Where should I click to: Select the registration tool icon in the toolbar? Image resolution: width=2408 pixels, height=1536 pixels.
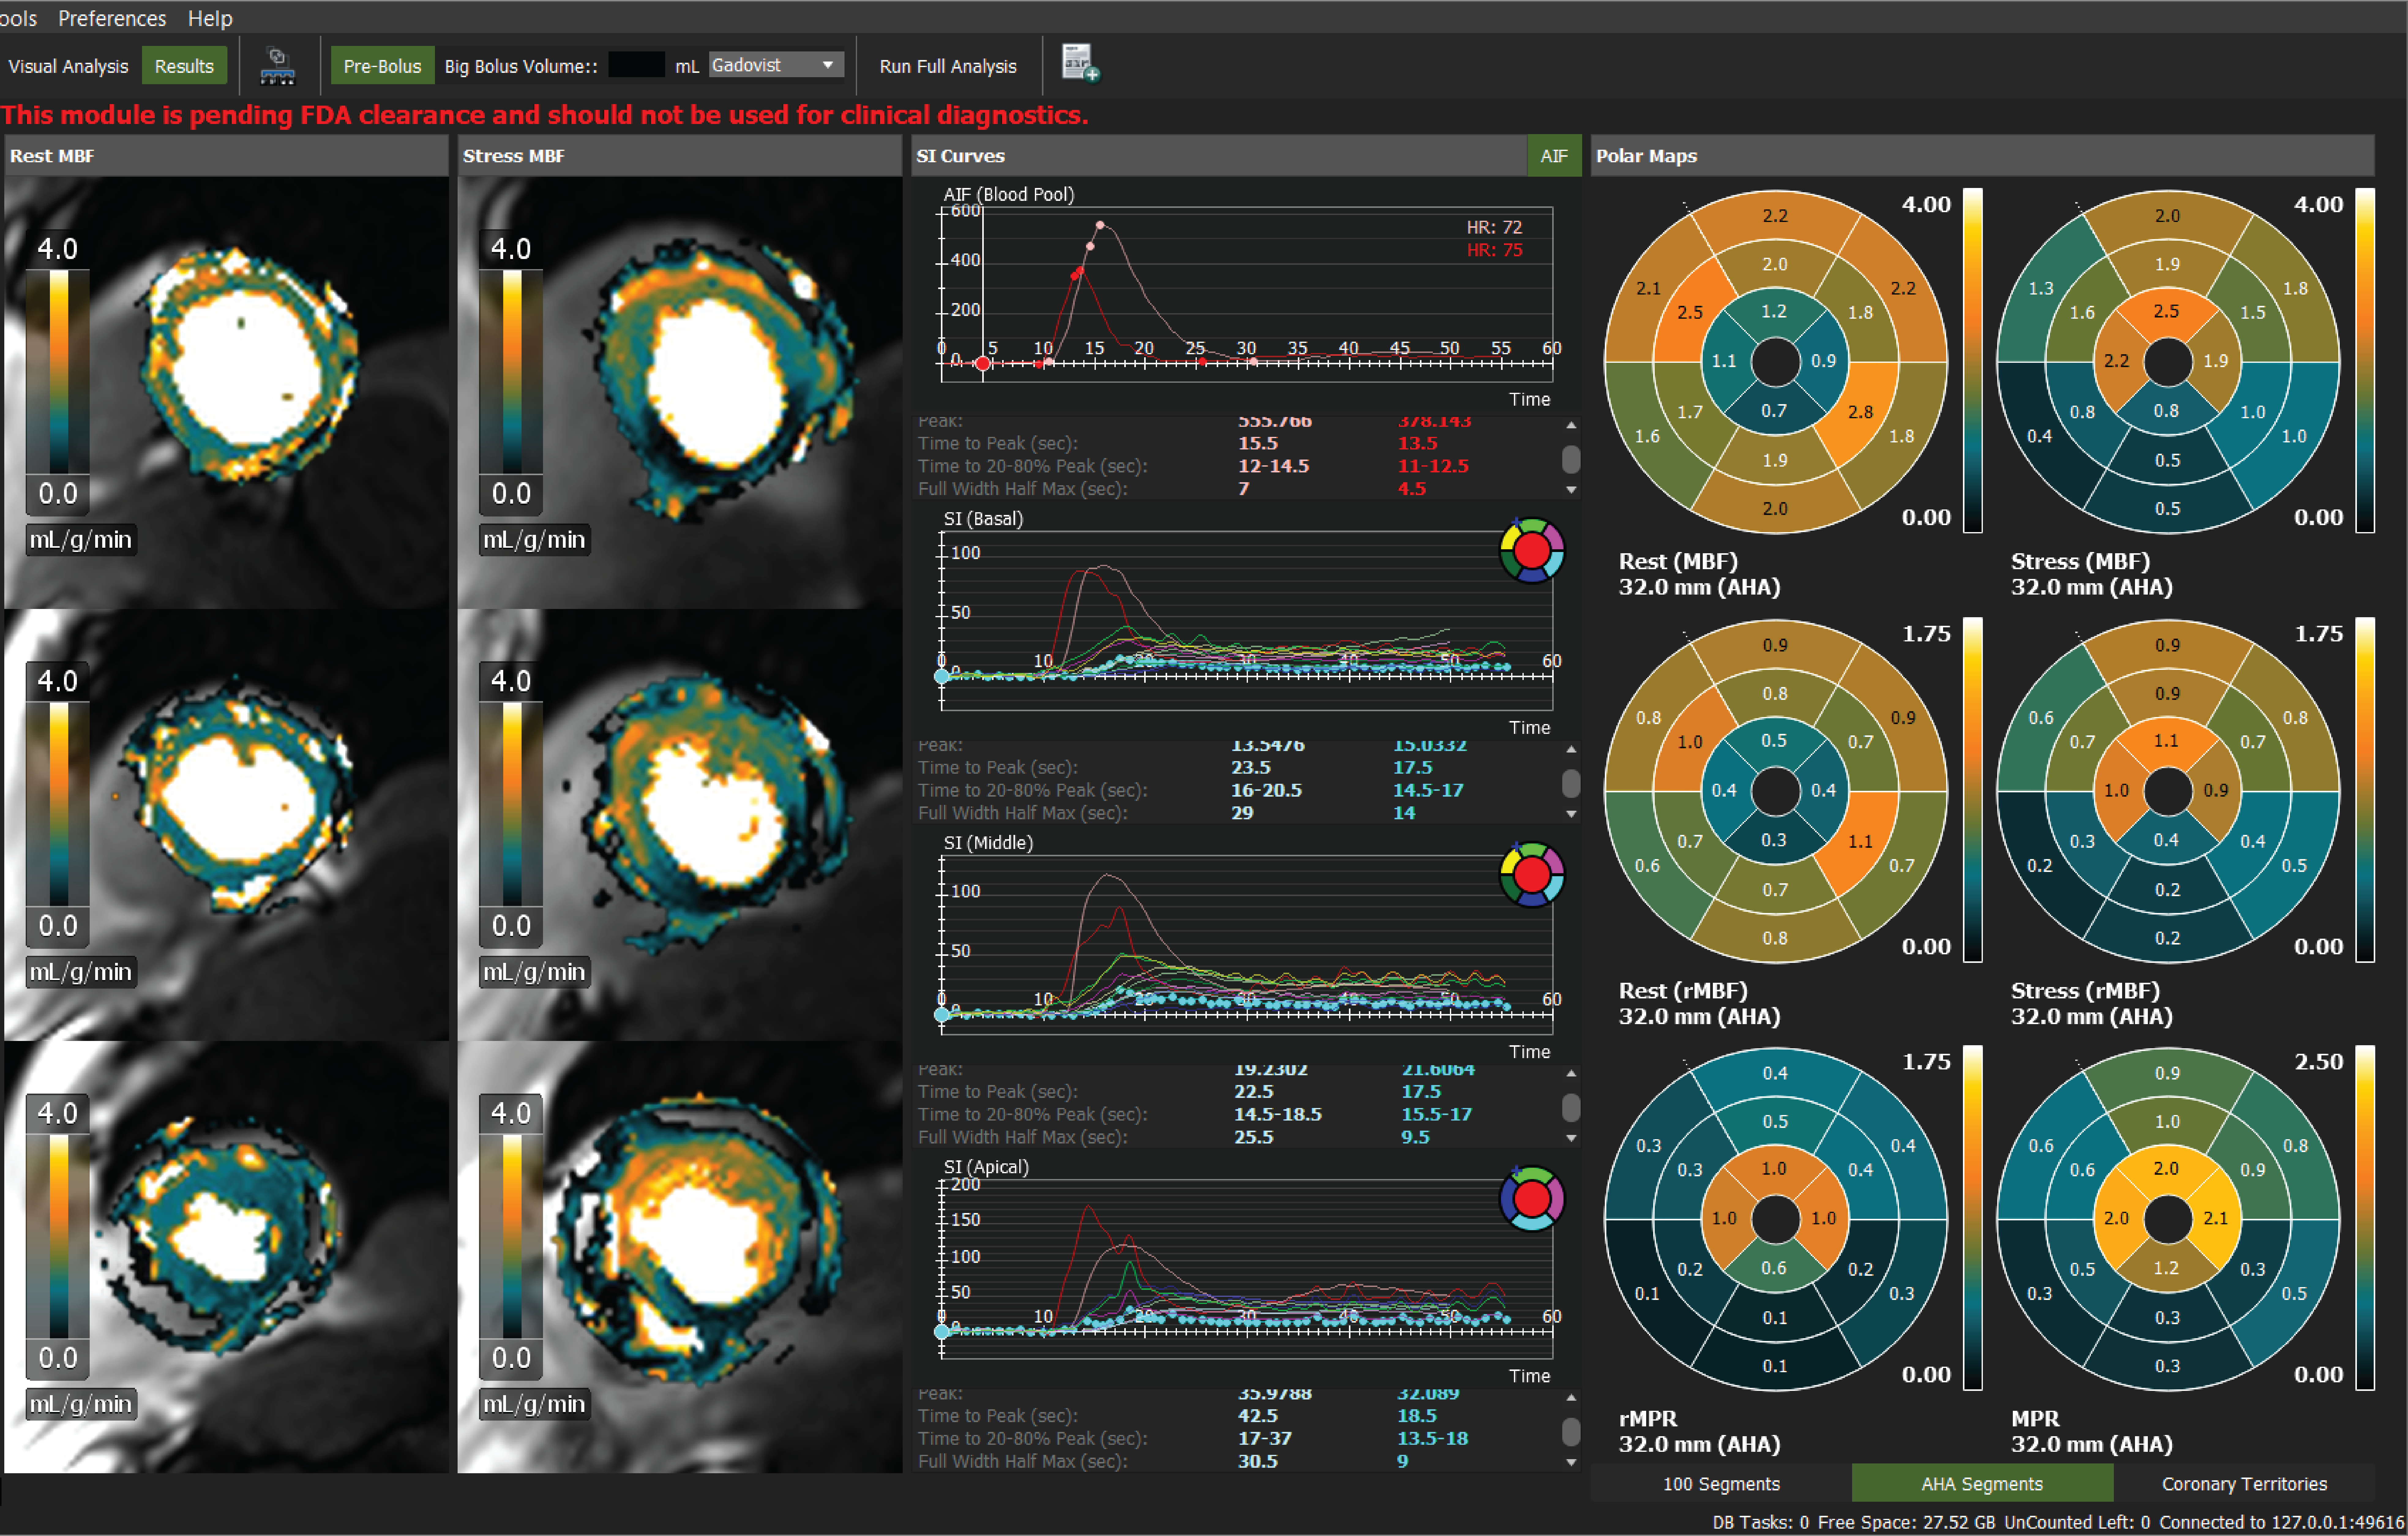[x=277, y=65]
